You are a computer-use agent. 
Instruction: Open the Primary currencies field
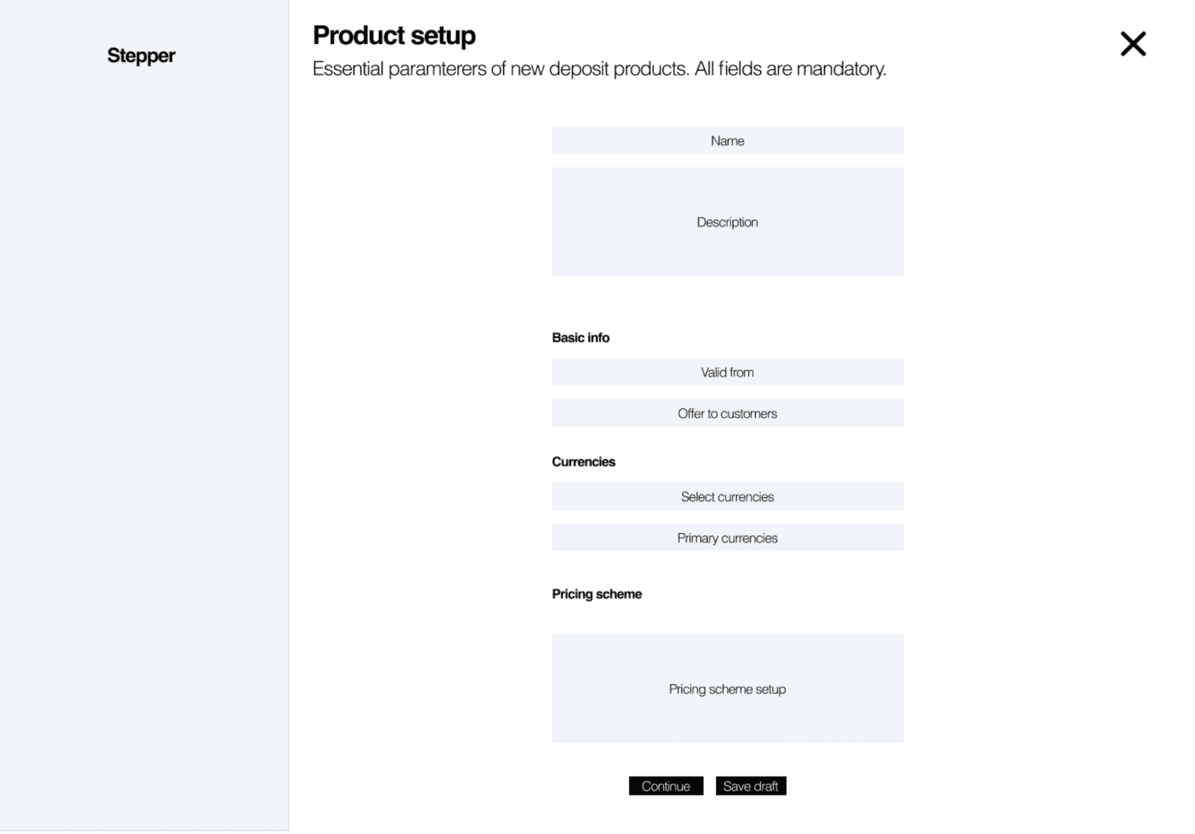pos(727,538)
